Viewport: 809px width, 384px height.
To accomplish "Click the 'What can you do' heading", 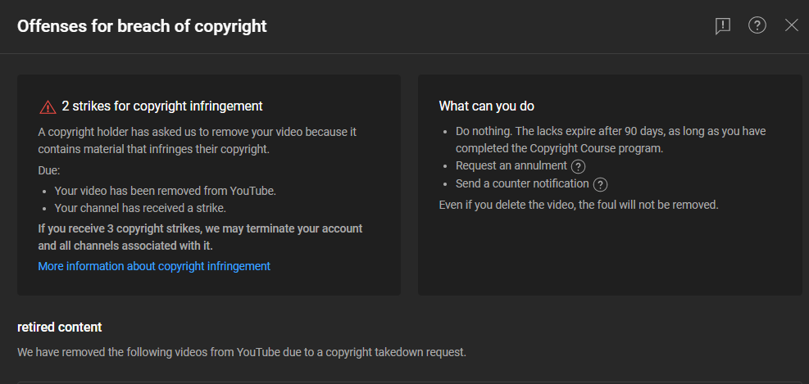I will click(x=487, y=106).
